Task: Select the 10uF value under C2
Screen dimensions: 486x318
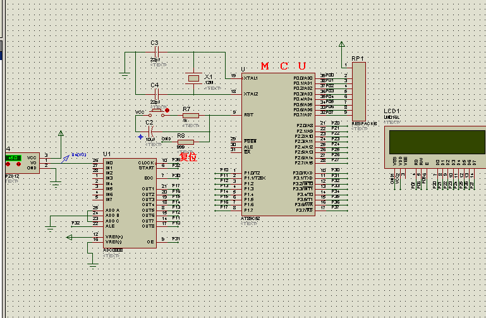Action: pyautogui.click(x=150, y=140)
